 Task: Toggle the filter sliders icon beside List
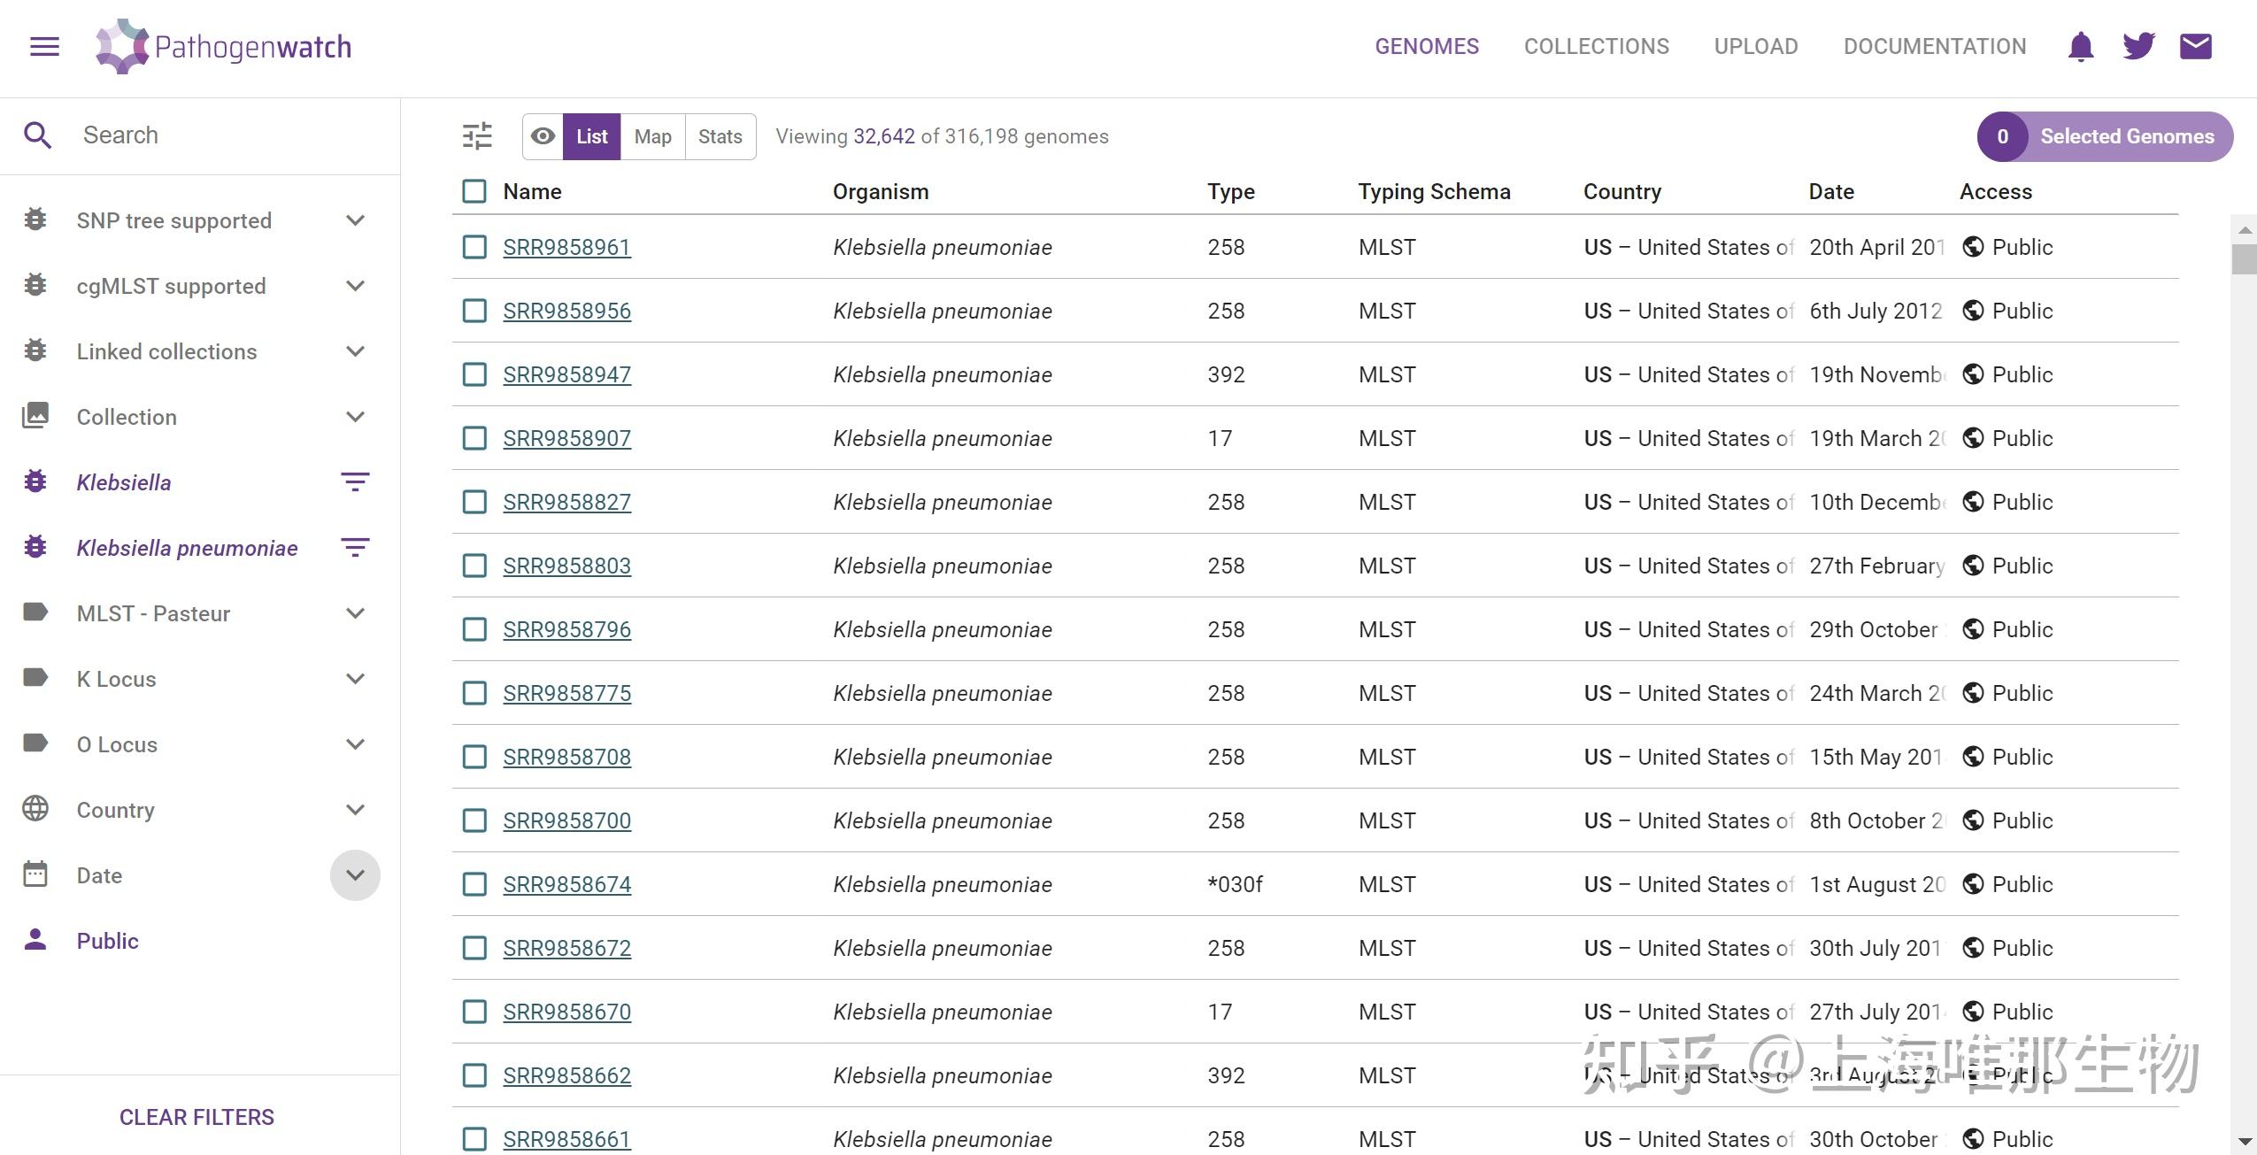[477, 136]
